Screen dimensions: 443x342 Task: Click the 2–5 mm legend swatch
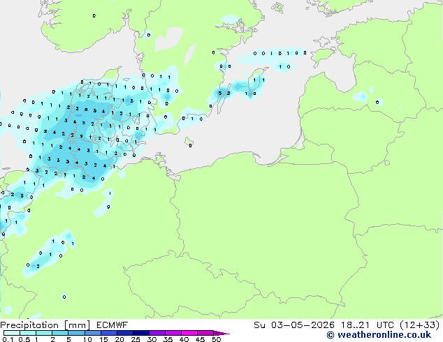(60, 333)
